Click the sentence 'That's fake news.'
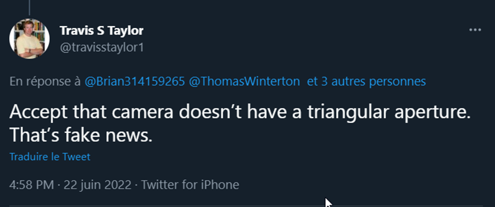The width and height of the screenshot is (495, 207). click(81, 135)
